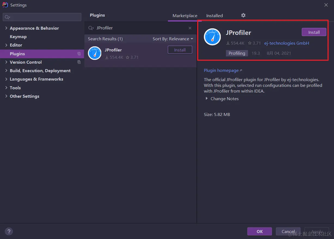Viewport: 334px width, 239px height.
Task: Switch to the Marketplace tab
Action: (x=185, y=16)
